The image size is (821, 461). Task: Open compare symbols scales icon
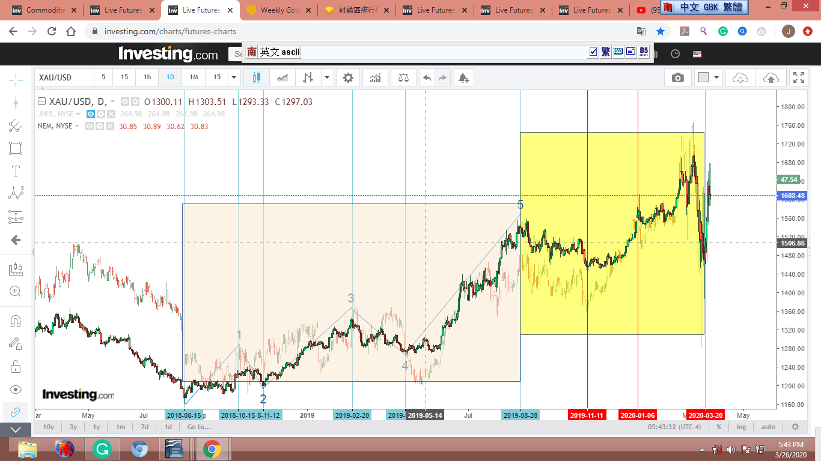(x=403, y=77)
